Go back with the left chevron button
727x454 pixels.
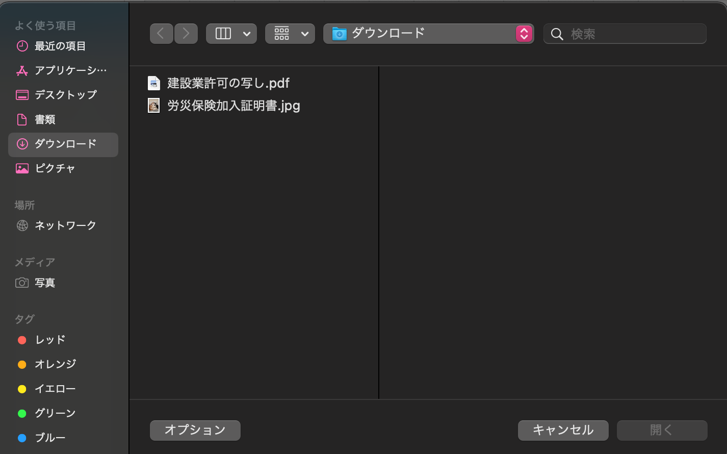(x=161, y=34)
